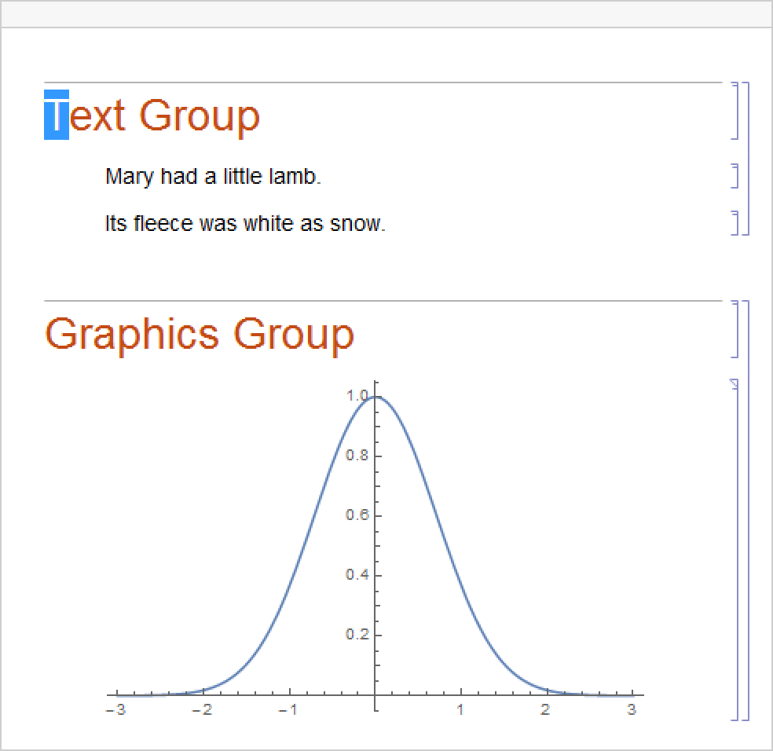This screenshot has height=751, width=773.
Task: Select the 'Its fleece was white' cell bracket
Action: [x=735, y=223]
